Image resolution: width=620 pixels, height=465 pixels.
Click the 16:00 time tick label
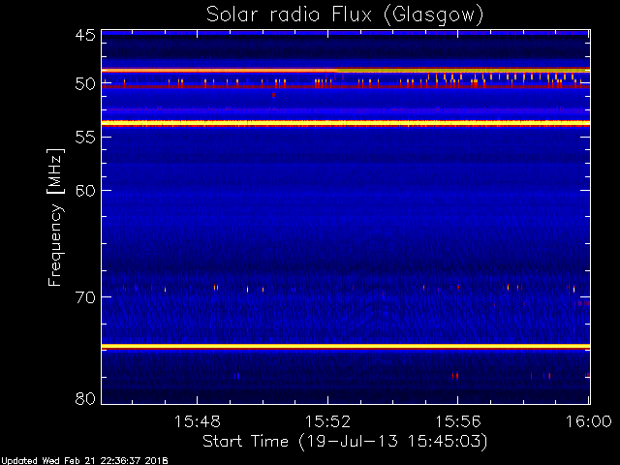pyautogui.click(x=589, y=421)
